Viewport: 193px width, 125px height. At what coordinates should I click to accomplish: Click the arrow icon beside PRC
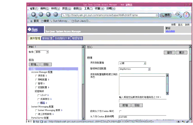tap(35, 47)
